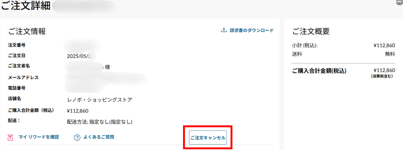Select the 注文番号 field label
The width and height of the screenshot is (403, 158).
[x=17, y=45]
